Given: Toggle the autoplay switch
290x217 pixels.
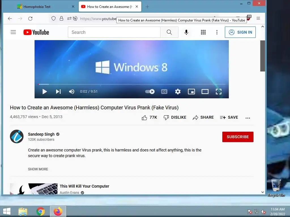Looking at the screenshot, I should coord(150,92).
